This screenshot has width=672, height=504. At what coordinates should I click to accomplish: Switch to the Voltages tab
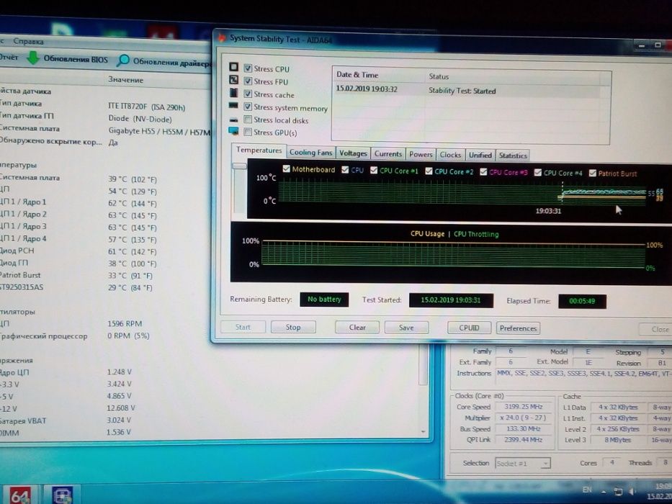[x=353, y=153]
